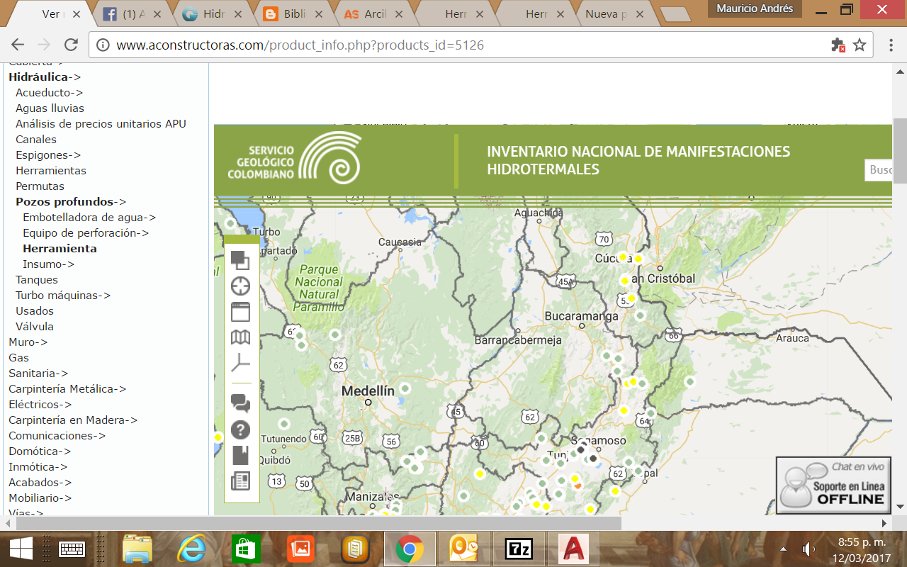Open Outlook from the taskbar

[464, 549]
